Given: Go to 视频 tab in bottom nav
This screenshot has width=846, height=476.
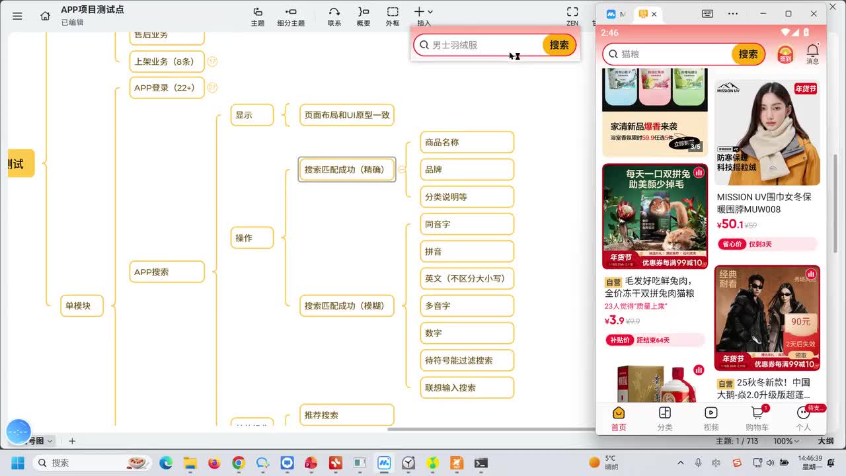Looking at the screenshot, I should 711,419.
